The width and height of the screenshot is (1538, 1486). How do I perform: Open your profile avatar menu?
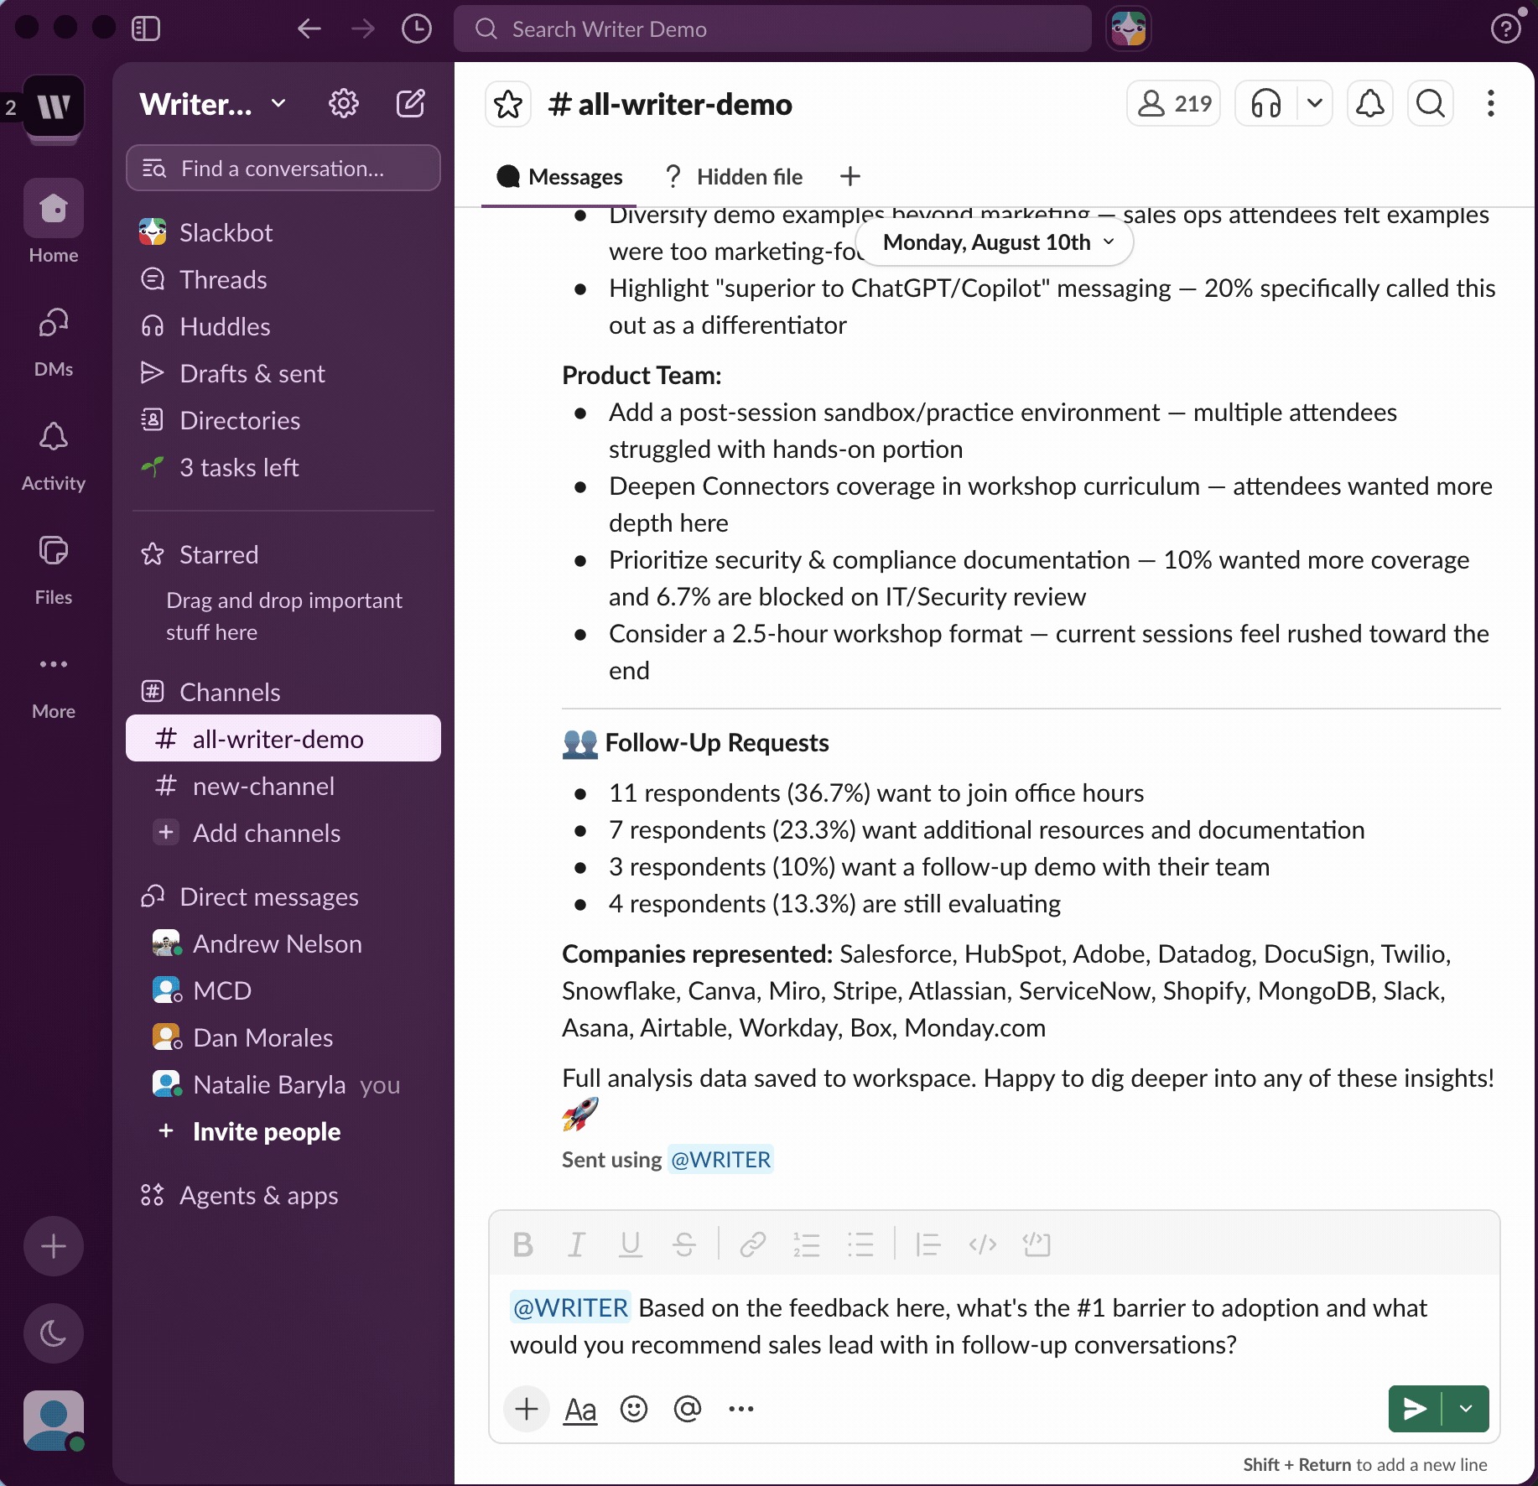click(54, 1421)
